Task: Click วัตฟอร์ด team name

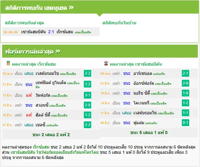Action: (43, 95)
